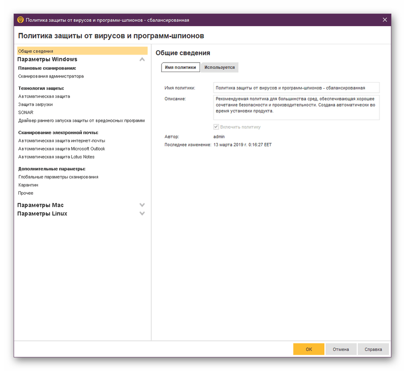This screenshot has height=371, width=405.
Task: Select Глобальные параметры сканирования
Action: coord(57,176)
